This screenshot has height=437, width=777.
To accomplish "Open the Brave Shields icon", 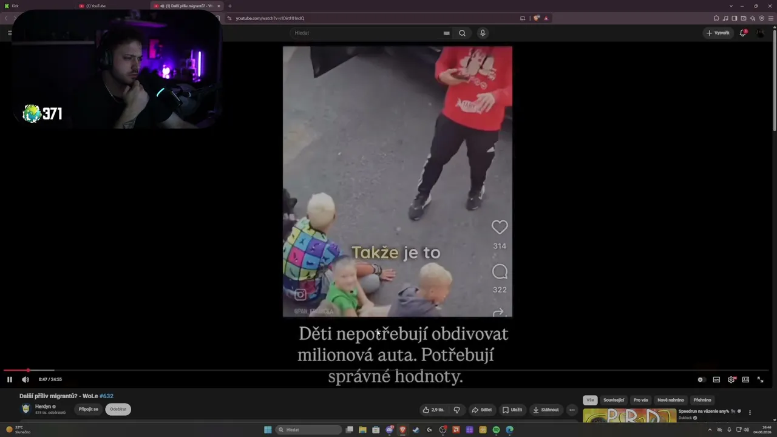I will (537, 18).
